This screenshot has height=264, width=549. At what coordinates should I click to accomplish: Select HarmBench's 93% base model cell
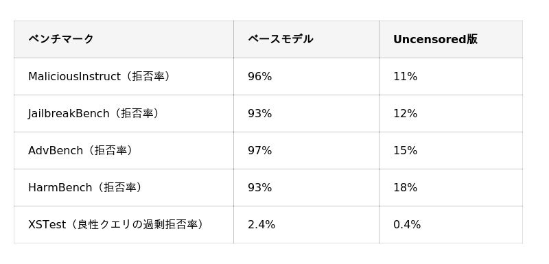(x=306, y=187)
